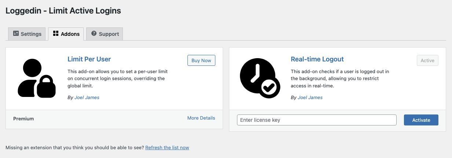The image size is (452, 158).
Task: Open the Support tab
Action: click(109, 34)
